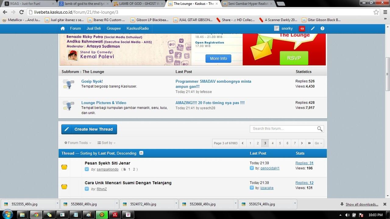
Task: Open the Go page-jump dropdown
Action: click(318, 143)
